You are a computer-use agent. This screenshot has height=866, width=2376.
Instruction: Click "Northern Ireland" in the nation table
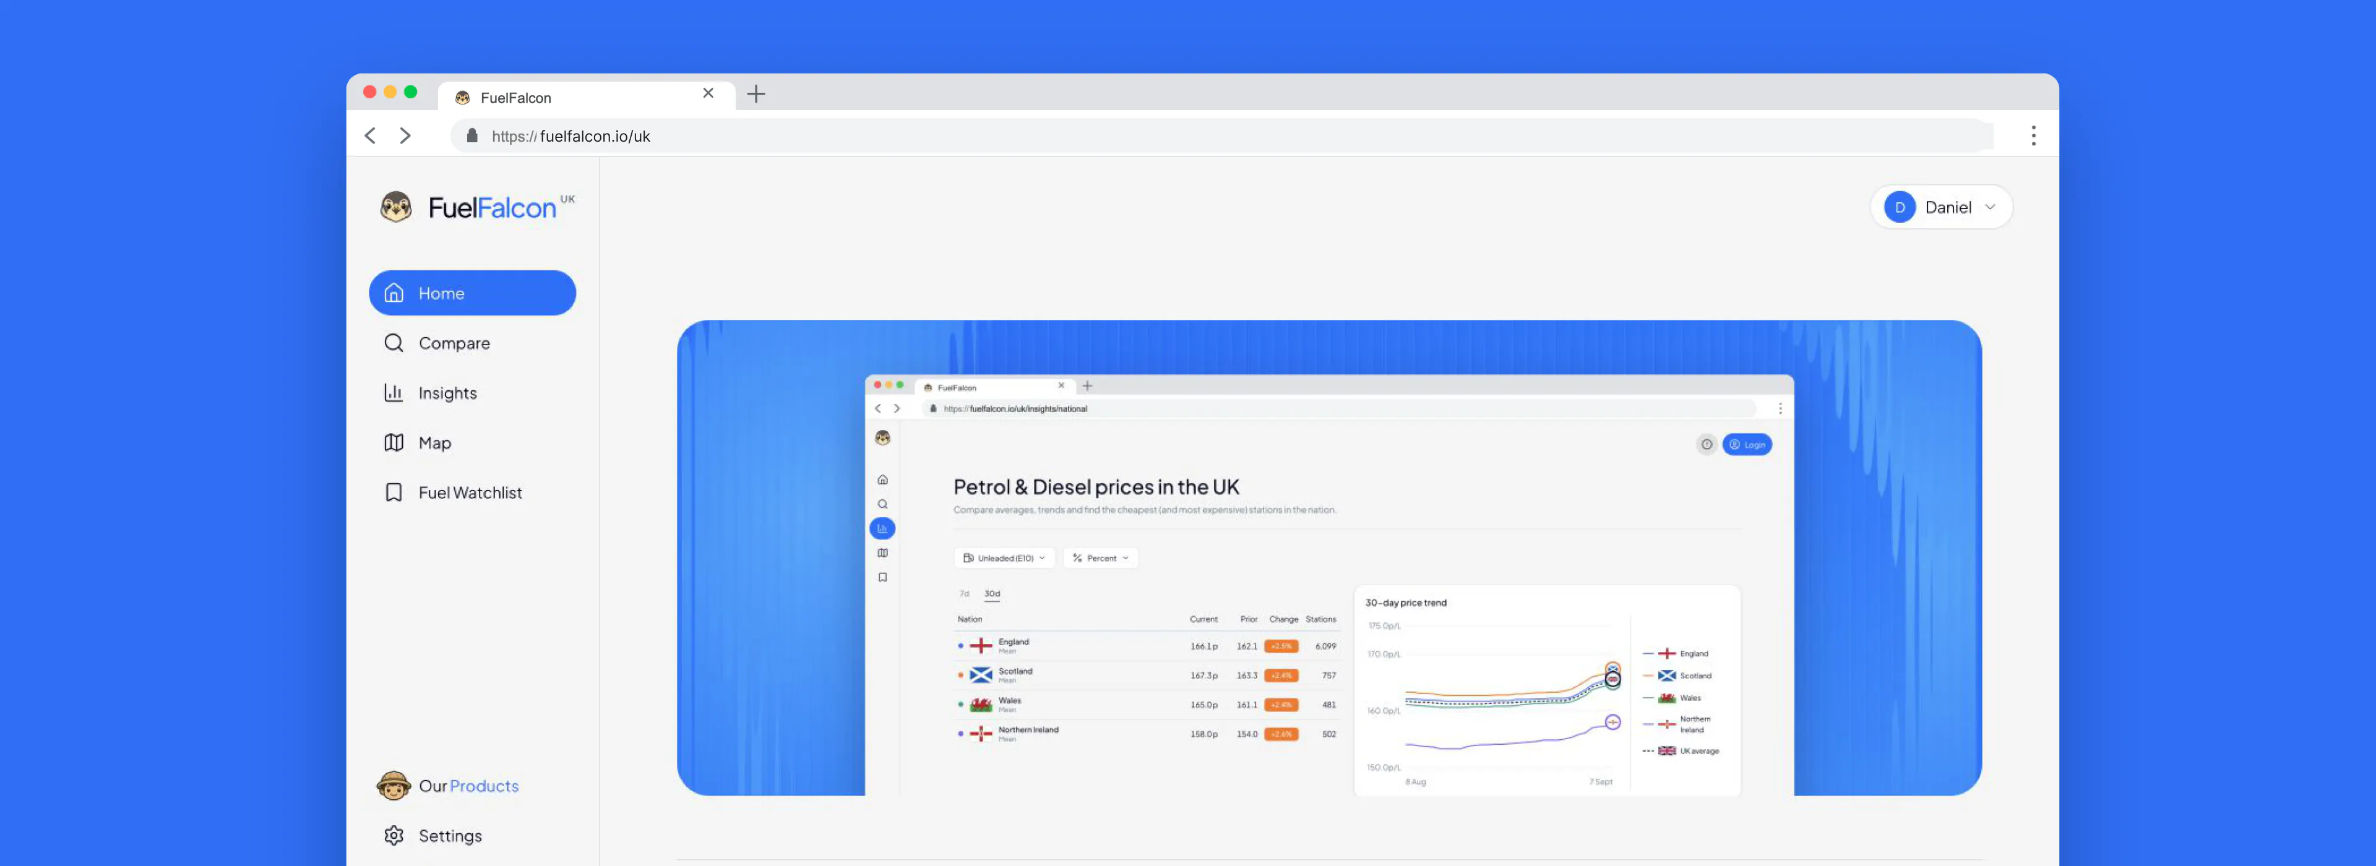click(1028, 729)
